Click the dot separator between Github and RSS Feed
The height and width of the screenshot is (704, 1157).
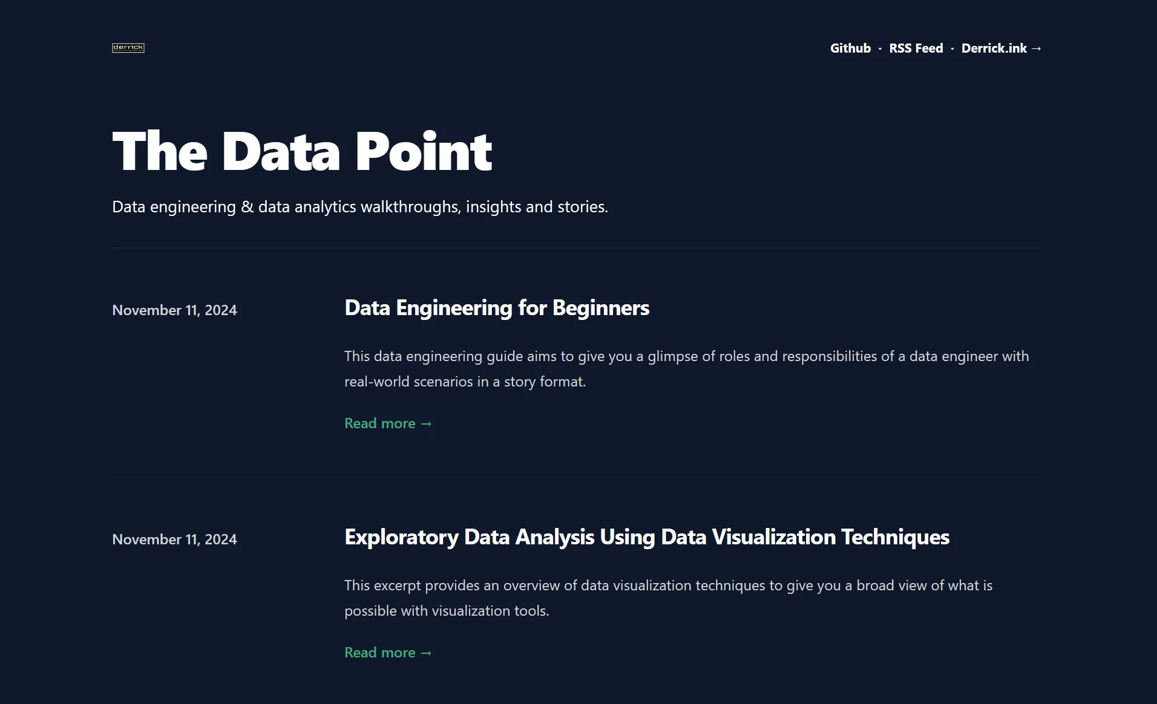pos(880,48)
